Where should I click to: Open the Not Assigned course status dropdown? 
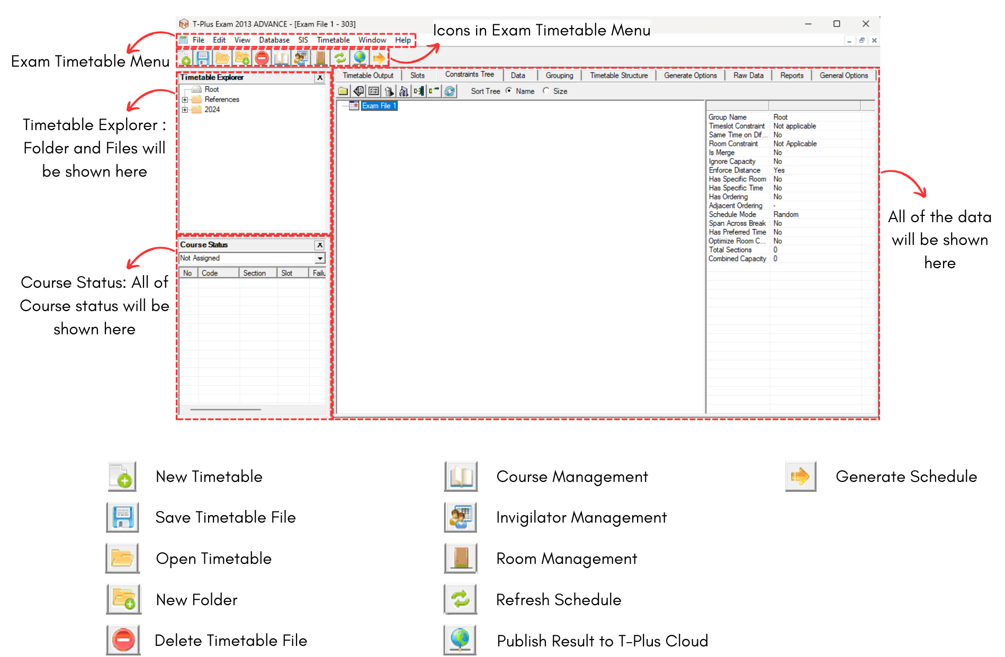pos(320,258)
